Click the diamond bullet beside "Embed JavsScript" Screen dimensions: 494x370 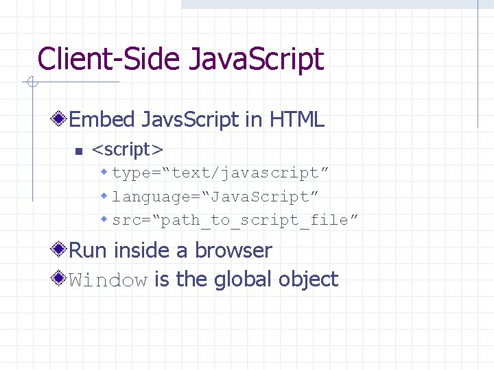tap(58, 119)
